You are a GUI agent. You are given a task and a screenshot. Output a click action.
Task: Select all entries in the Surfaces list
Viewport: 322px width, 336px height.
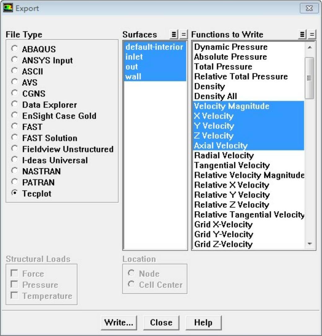[174, 34]
